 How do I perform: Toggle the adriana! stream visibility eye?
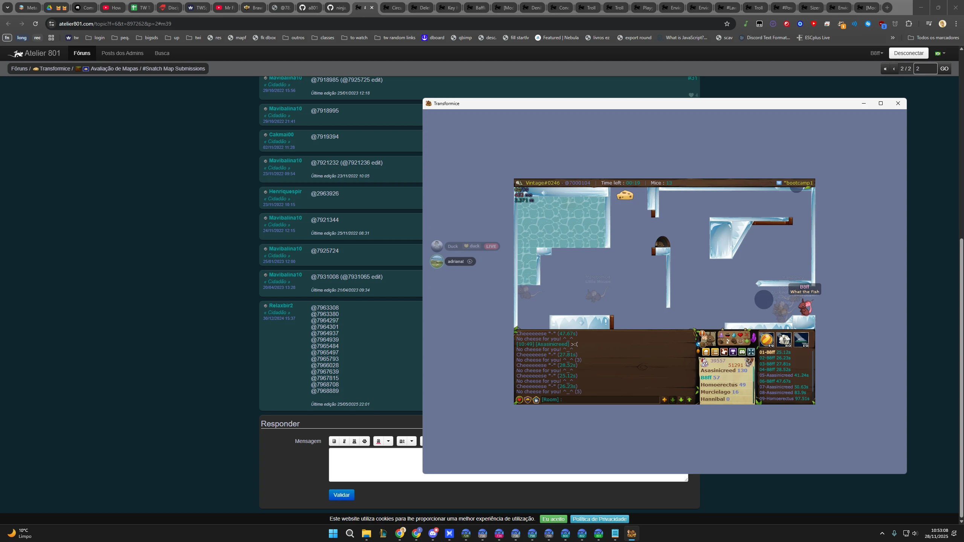pos(470,261)
